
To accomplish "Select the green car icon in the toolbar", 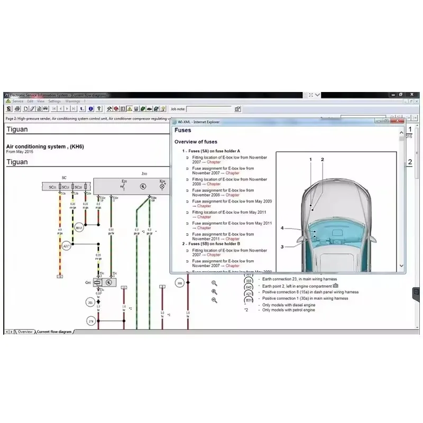I will click(142, 109).
